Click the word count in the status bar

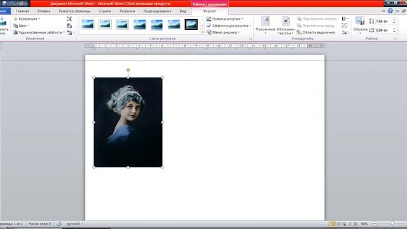click(x=39, y=223)
